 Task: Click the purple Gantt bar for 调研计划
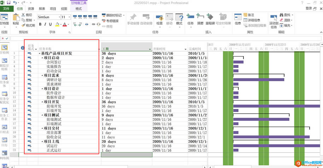pos(259,80)
